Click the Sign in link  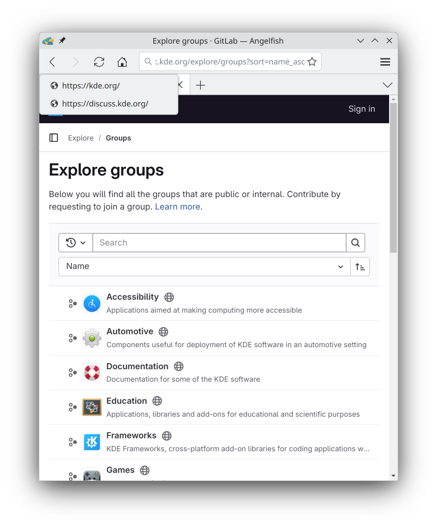tap(362, 109)
